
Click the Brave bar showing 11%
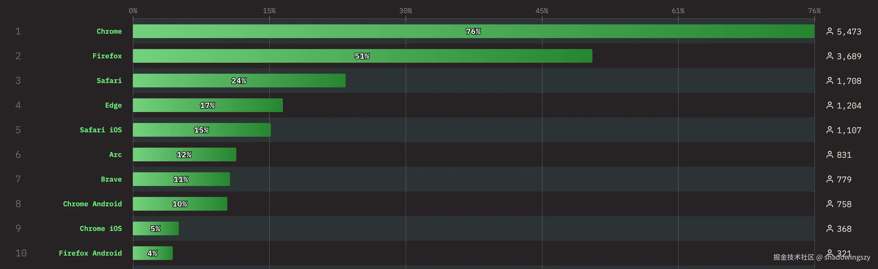tap(181, 179)
